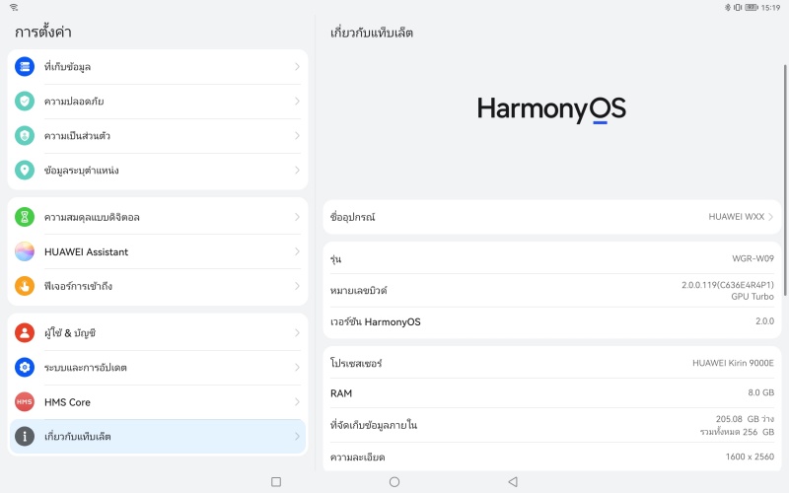The width and height of the screenshot is (789, 493).
Task: Tap the หมายเลขบิวด์ build number label
Action: pyautogui.click(x=358, y=290)
